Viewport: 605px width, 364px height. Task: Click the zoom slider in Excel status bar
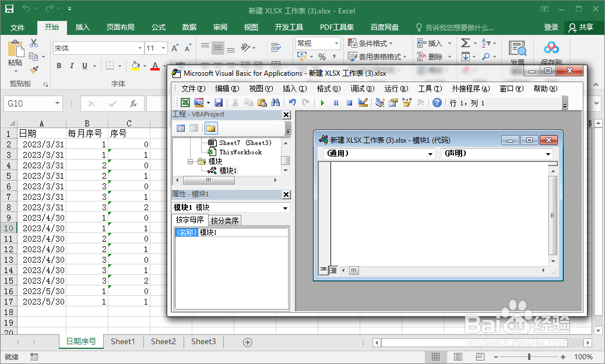point(529,357)
